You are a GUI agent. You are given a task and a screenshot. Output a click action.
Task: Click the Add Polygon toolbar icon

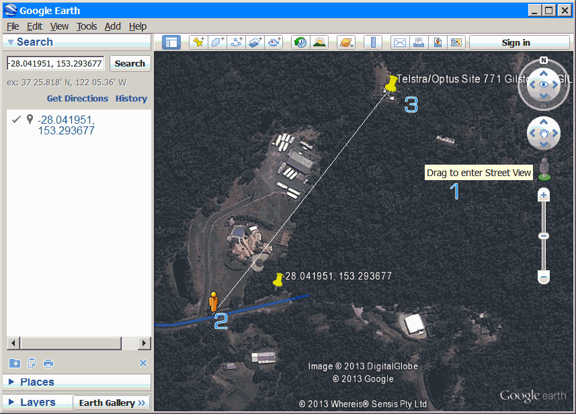coord(217,42)
